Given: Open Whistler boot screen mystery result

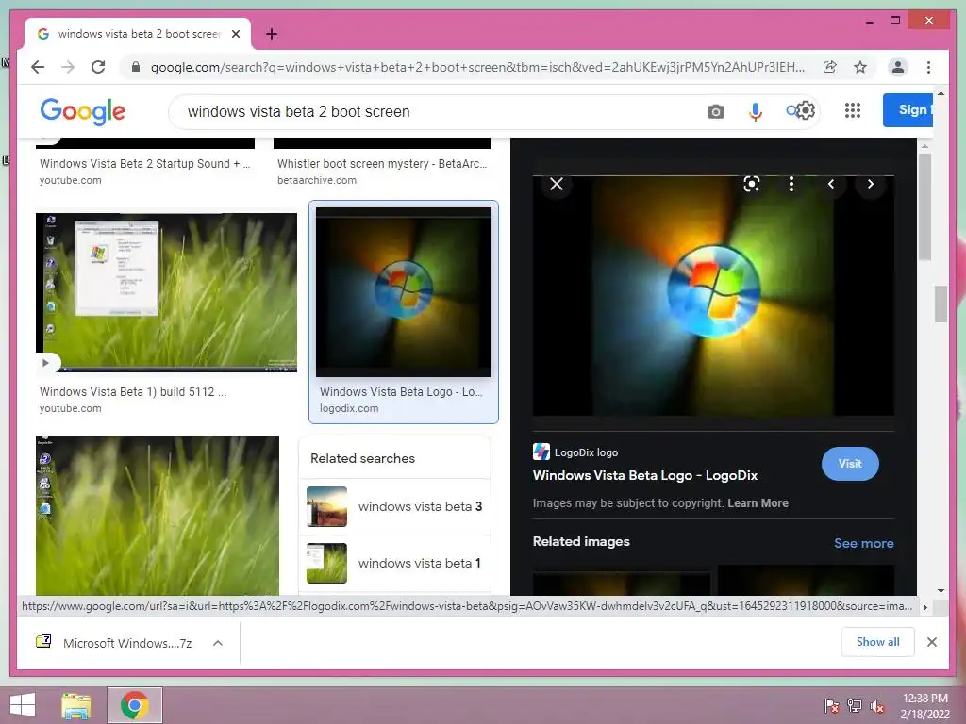Looking at the screenshot, I should (x=382, y=164).
